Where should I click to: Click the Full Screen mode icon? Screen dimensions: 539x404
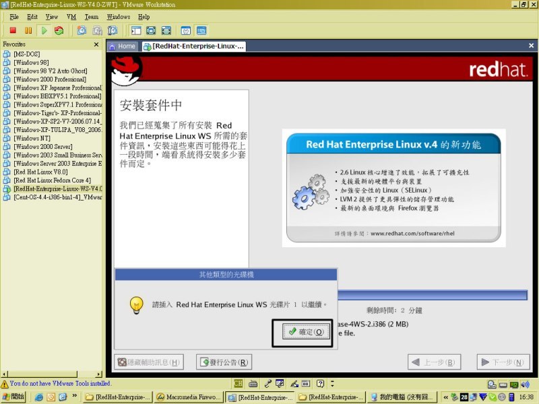(x=151, y=30)
